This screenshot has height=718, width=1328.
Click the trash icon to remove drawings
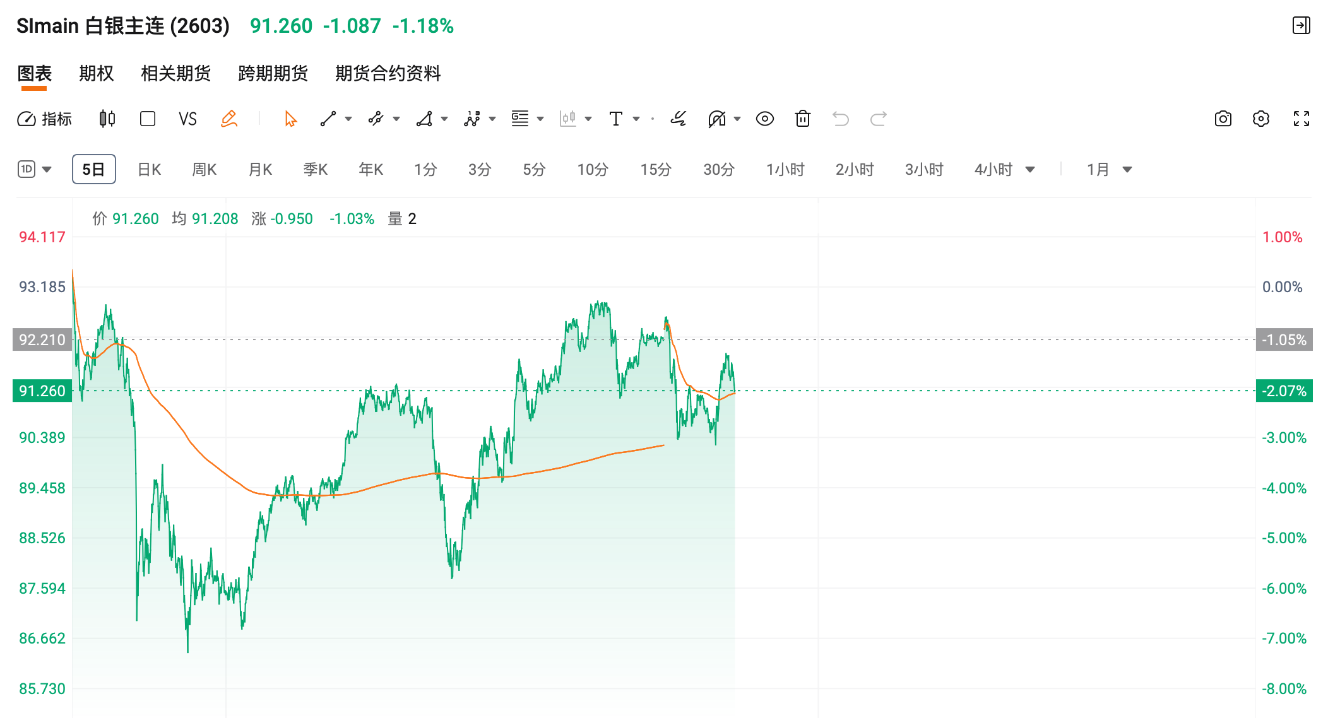point(802,119)
